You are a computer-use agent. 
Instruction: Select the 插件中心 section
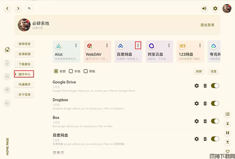click(x=24, y=74)
